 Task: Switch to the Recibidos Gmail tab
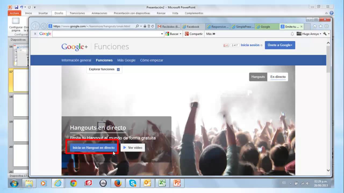(168, 27)
